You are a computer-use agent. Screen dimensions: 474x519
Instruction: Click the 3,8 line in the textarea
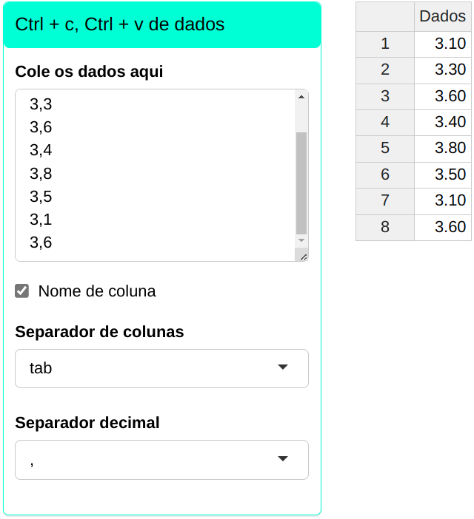click(x=41, y=174)
